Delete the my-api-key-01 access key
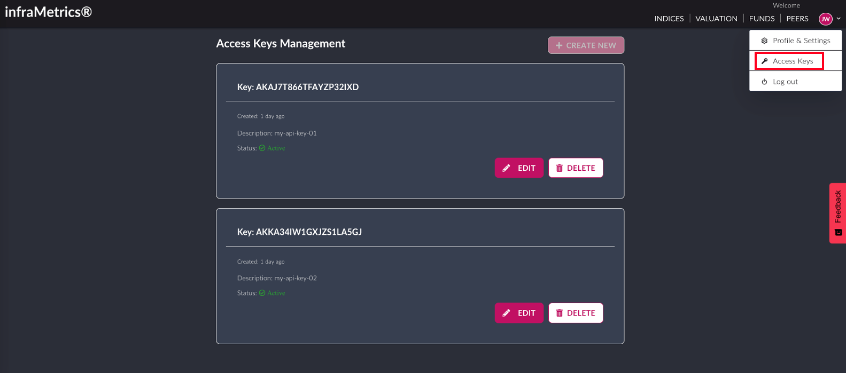The image size is (846, 373). click(576, 168)
